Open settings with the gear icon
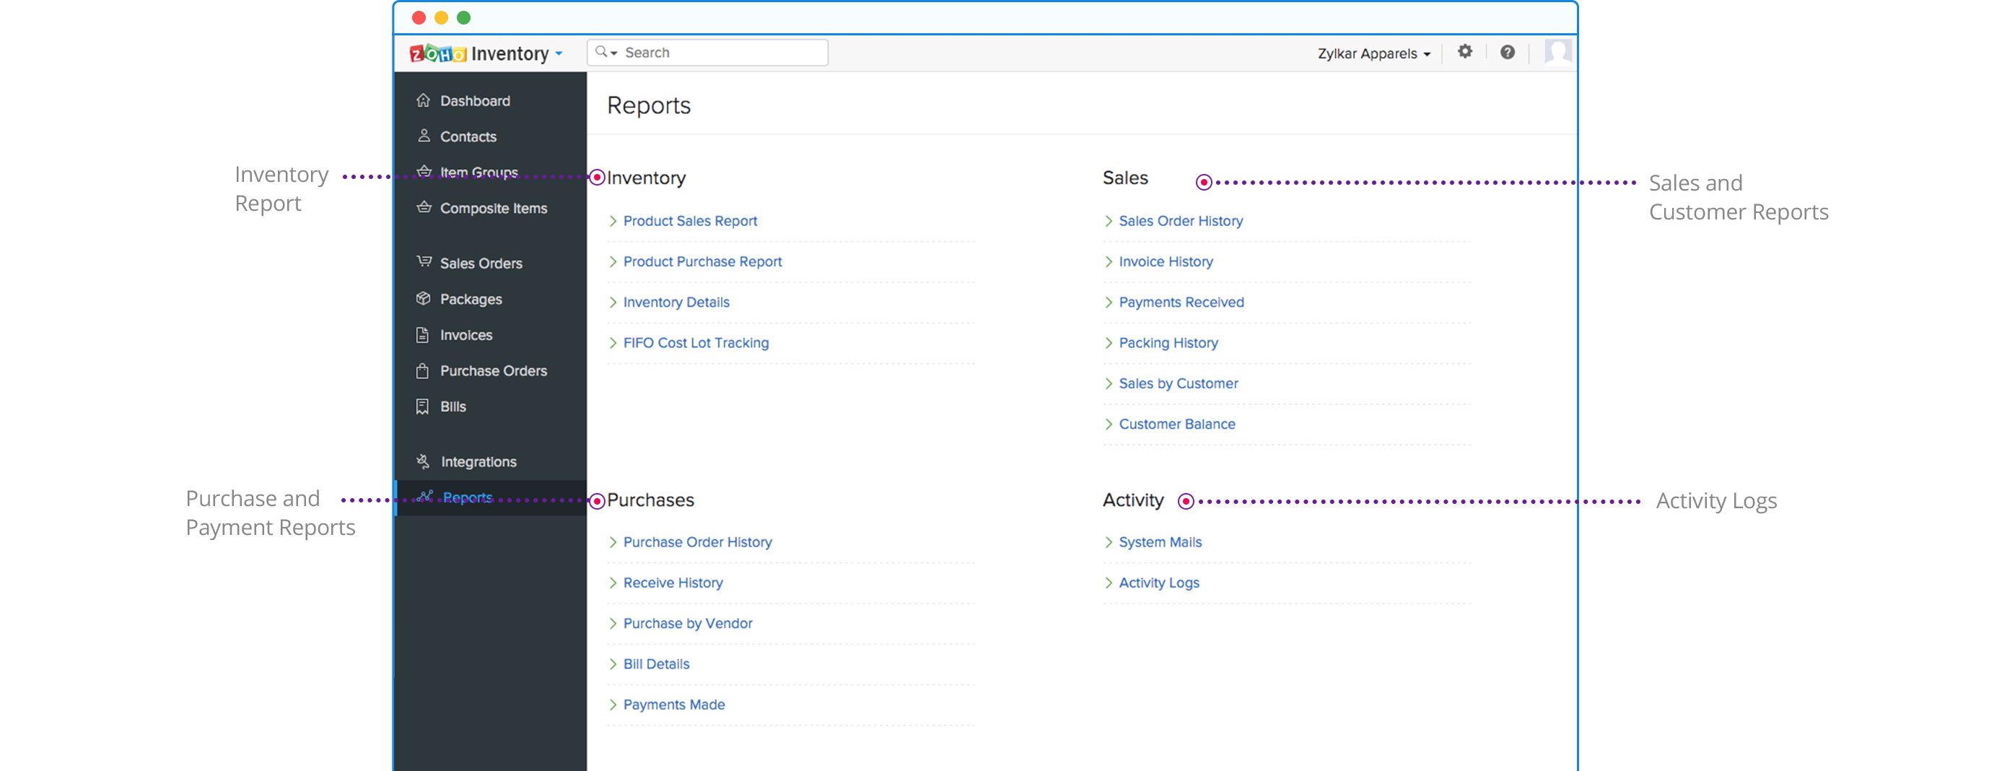 1466,52
